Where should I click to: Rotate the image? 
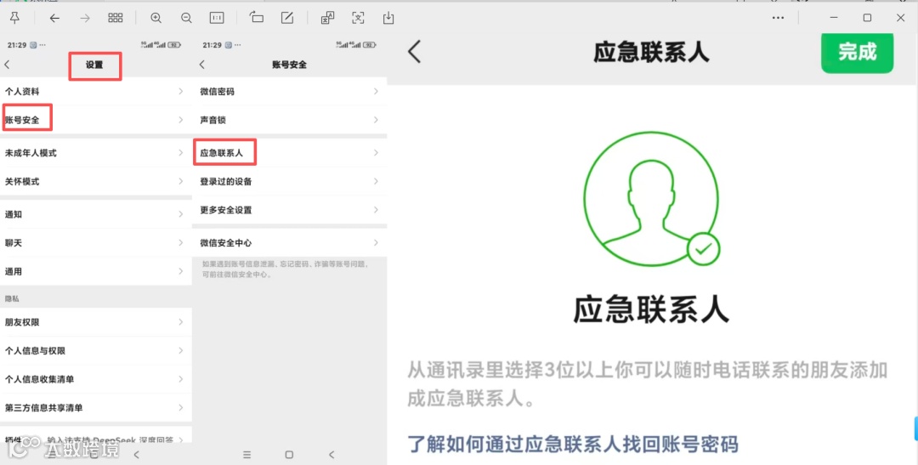tap(257, 18)
